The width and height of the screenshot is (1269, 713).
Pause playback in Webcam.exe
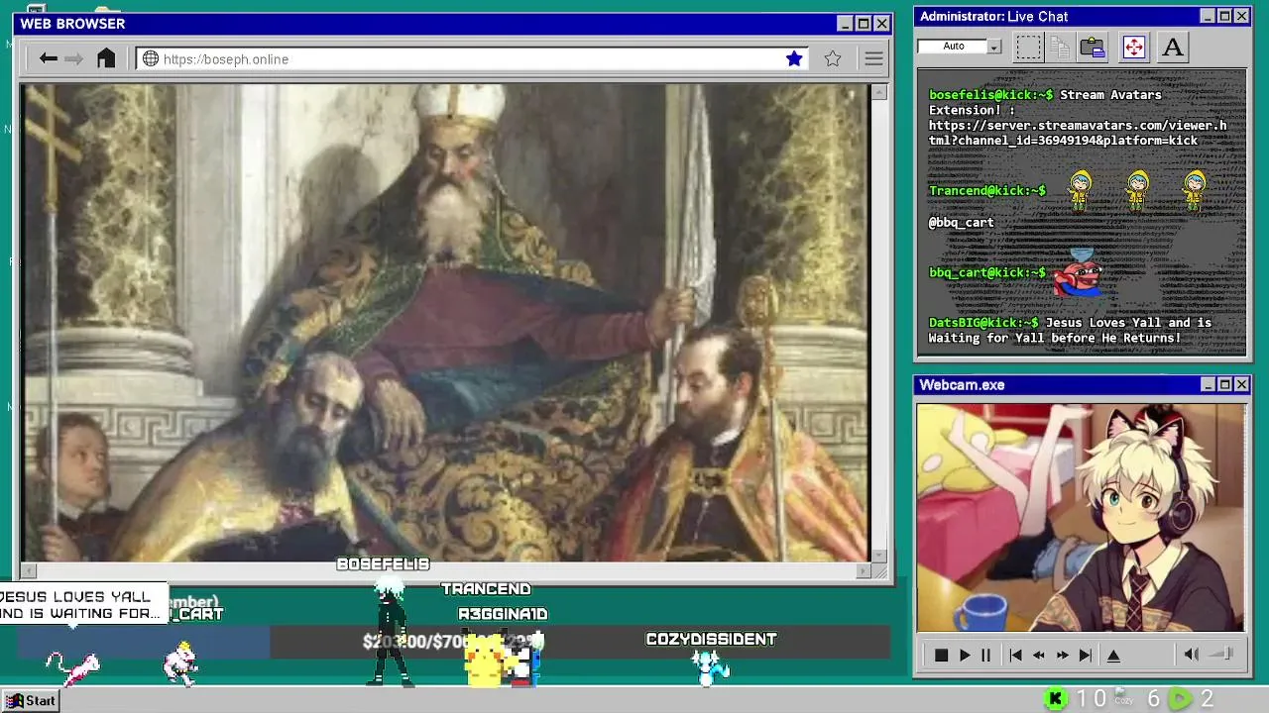click(x=985, y=655)
